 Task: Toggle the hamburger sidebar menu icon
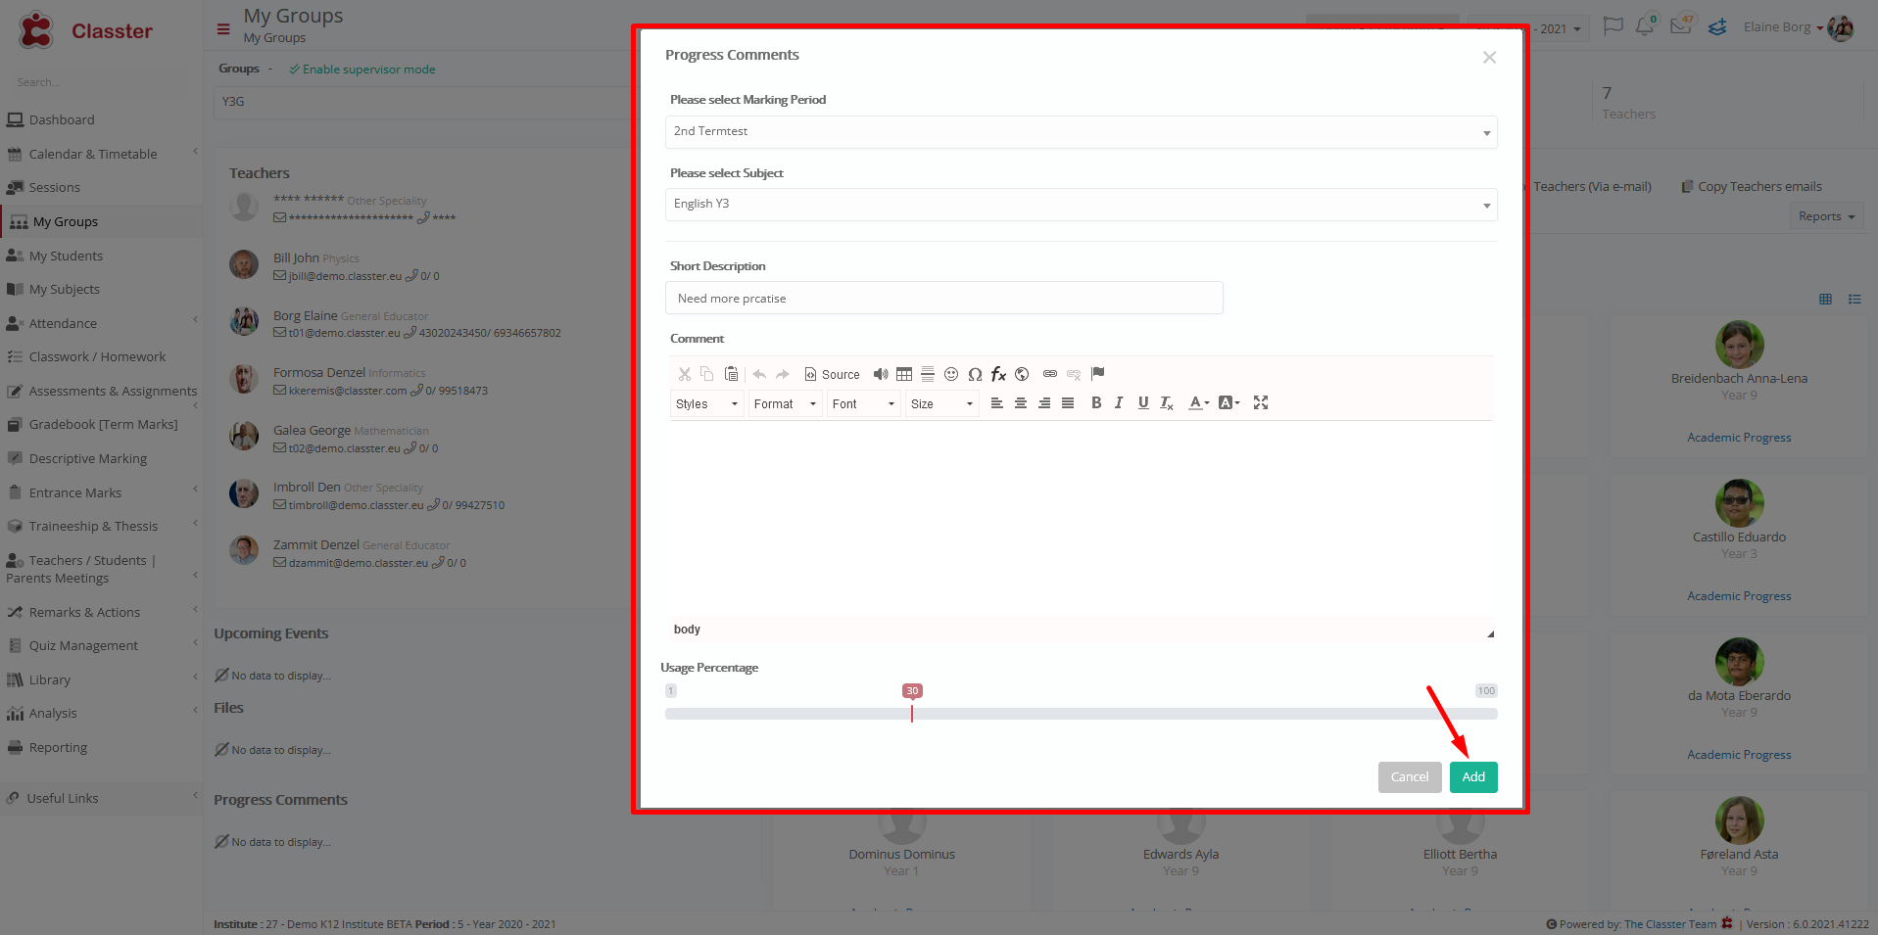coord(223,29)
